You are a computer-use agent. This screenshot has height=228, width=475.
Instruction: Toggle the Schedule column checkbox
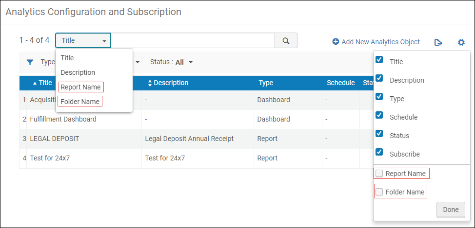click(379, 115)
